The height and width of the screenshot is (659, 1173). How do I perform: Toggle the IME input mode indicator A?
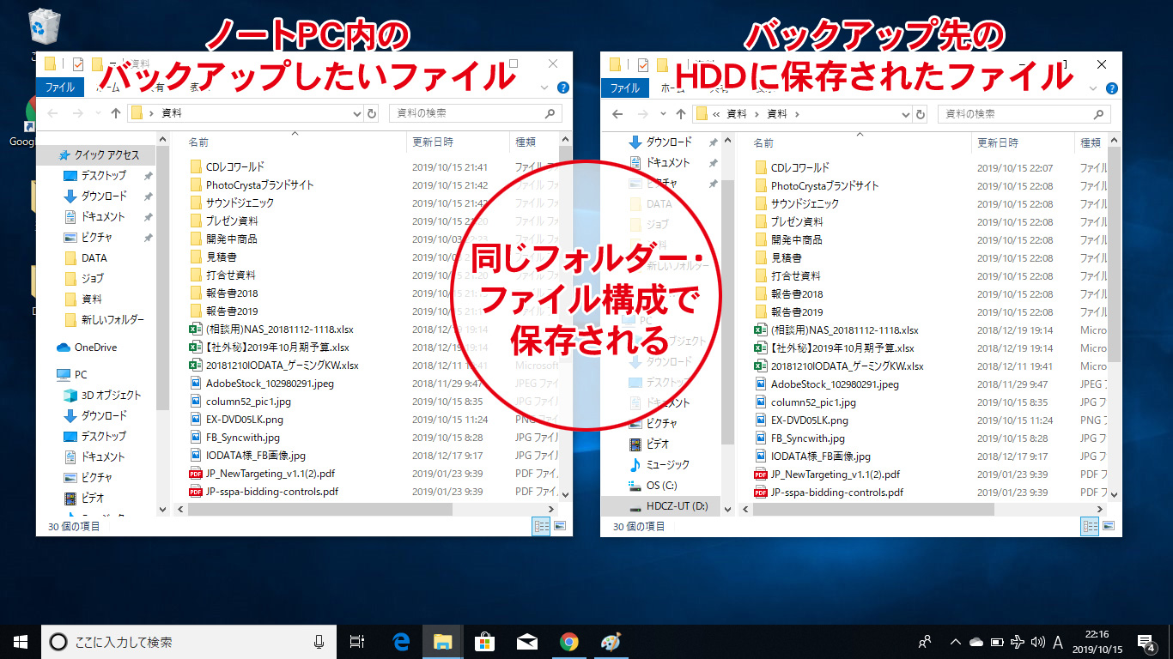[x=1058, y=642]
